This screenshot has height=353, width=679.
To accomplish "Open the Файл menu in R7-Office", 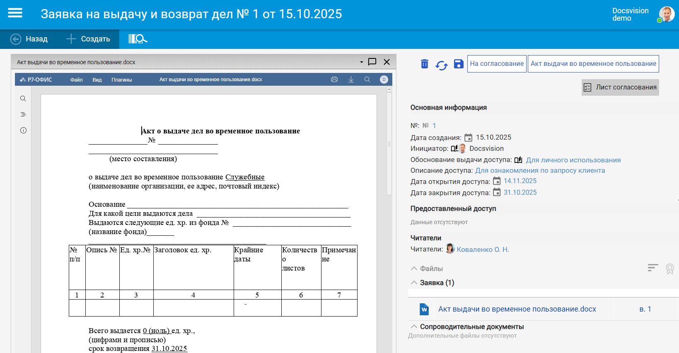I will pos(76,80).
